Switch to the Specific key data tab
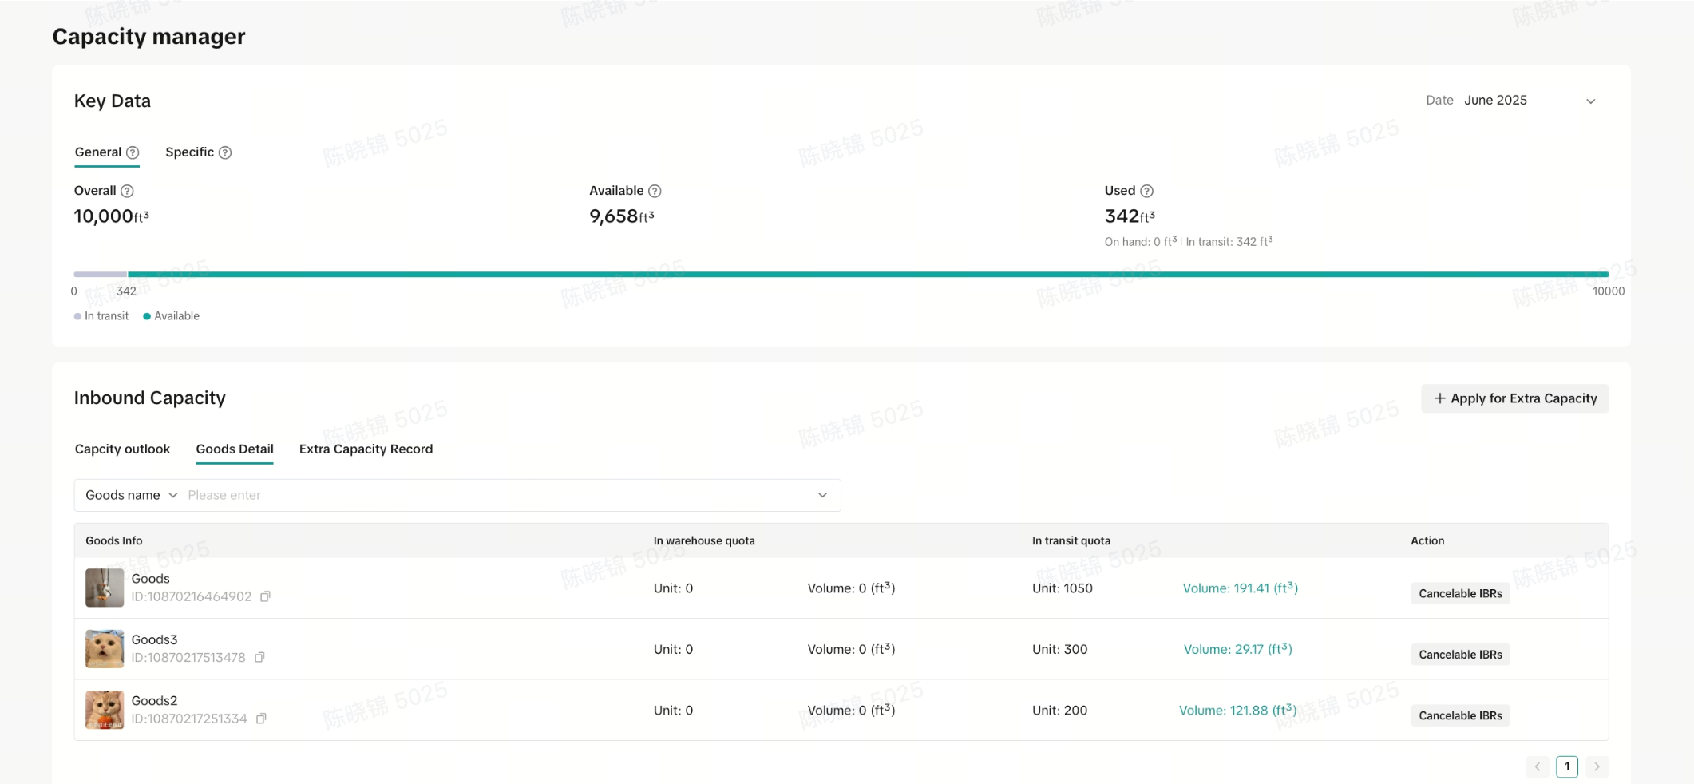Viewport: 1694px width, 784px height. pos(189,152)
